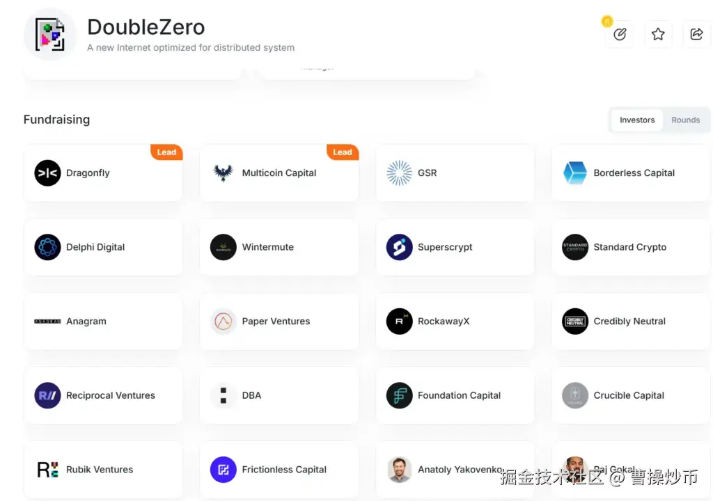Click the GSR starburst logo

click(399, 173)
